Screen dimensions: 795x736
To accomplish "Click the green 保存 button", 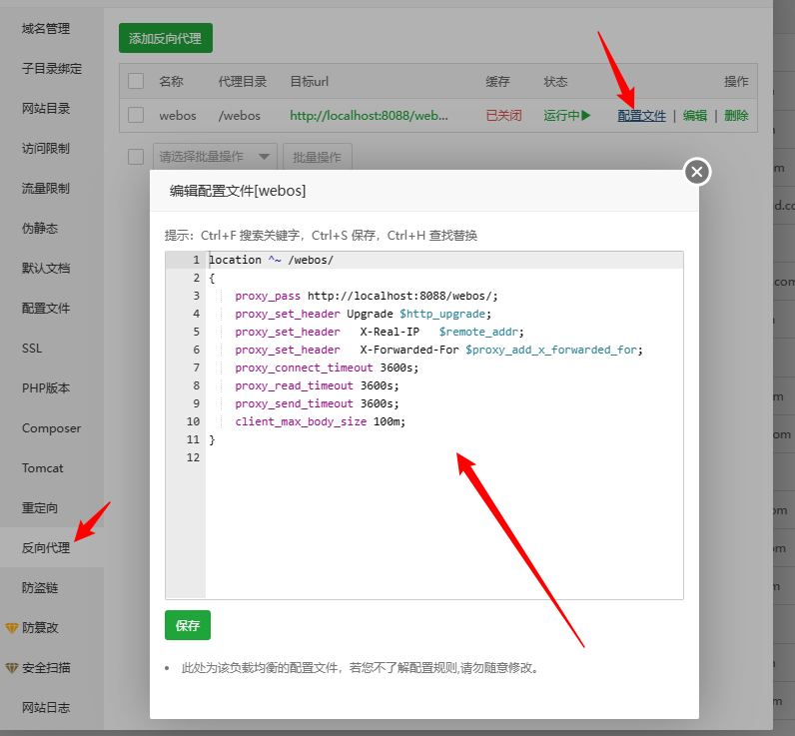I will [188, 625].
